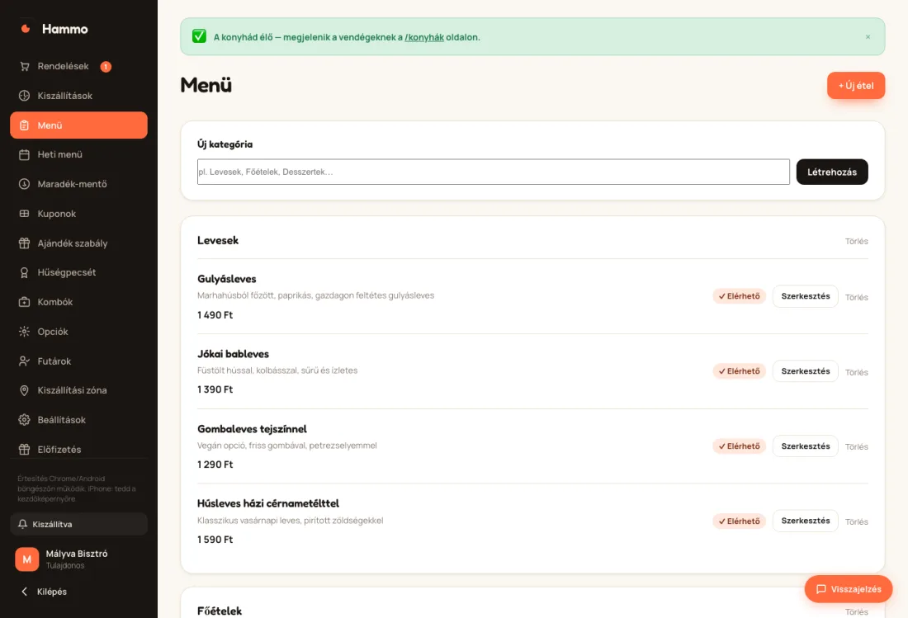Click the Kiszállítási zóna pin icon

[24, 390]
